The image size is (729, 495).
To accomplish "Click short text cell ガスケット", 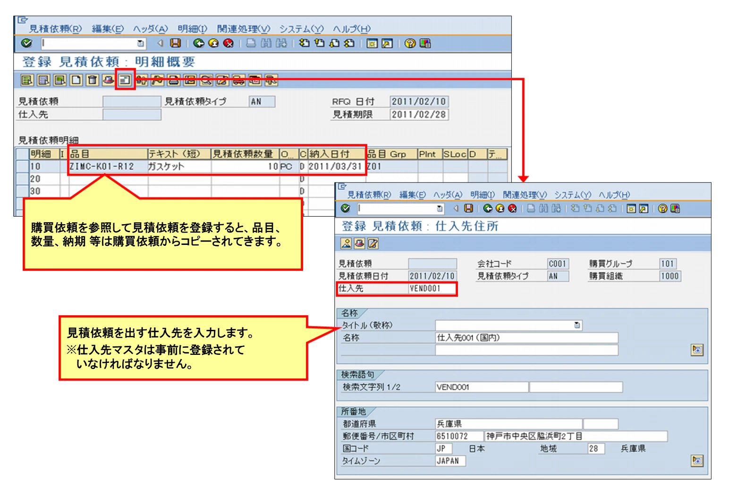I will click(x=179, y=166).
